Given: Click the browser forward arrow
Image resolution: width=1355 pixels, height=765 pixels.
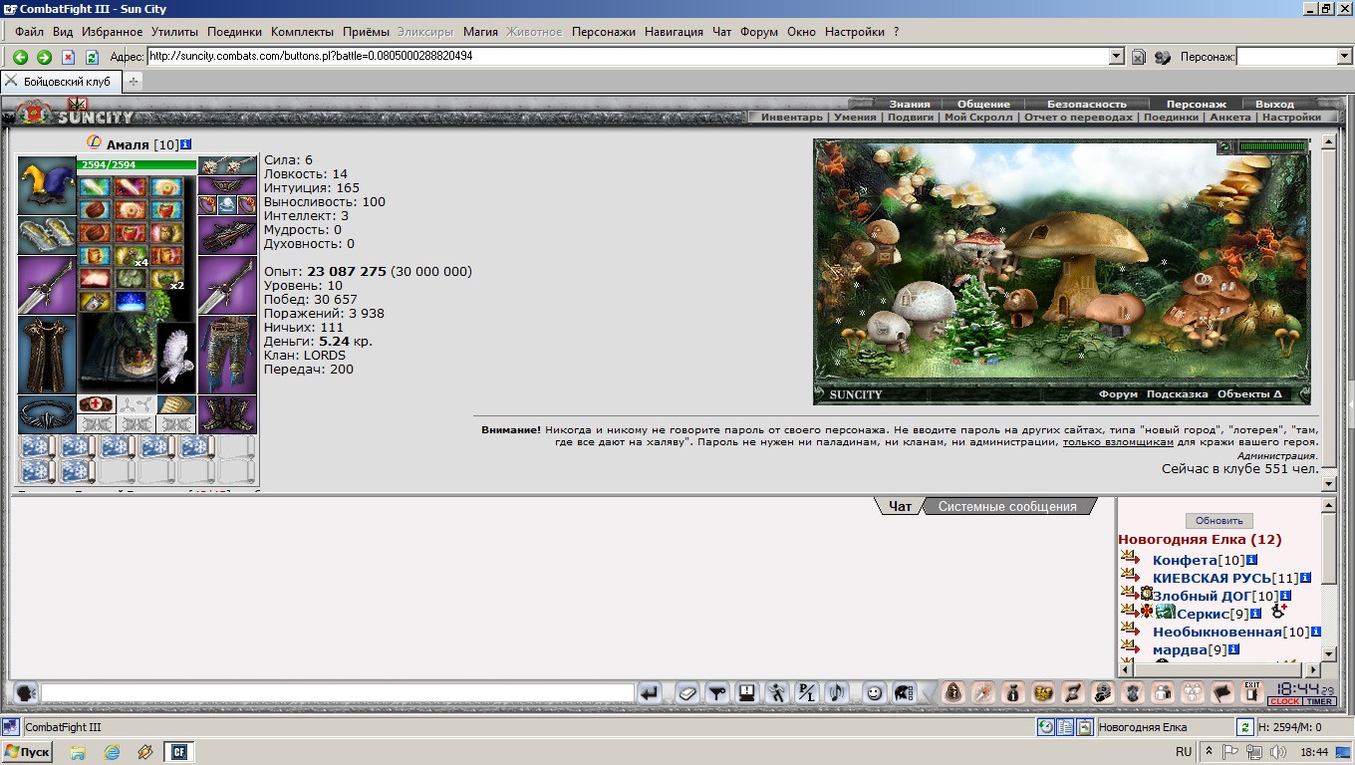Looking at the screenshot, I should point(44,57).
